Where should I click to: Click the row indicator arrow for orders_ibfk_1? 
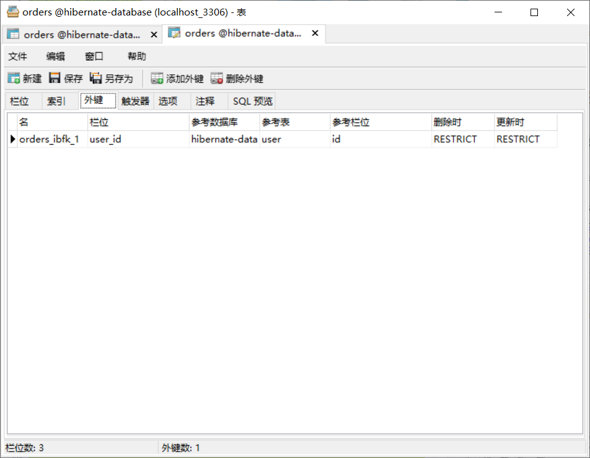point(12,139)
